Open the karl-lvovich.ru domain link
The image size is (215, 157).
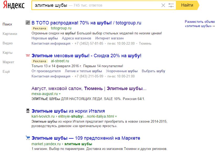tap(43, 116)
